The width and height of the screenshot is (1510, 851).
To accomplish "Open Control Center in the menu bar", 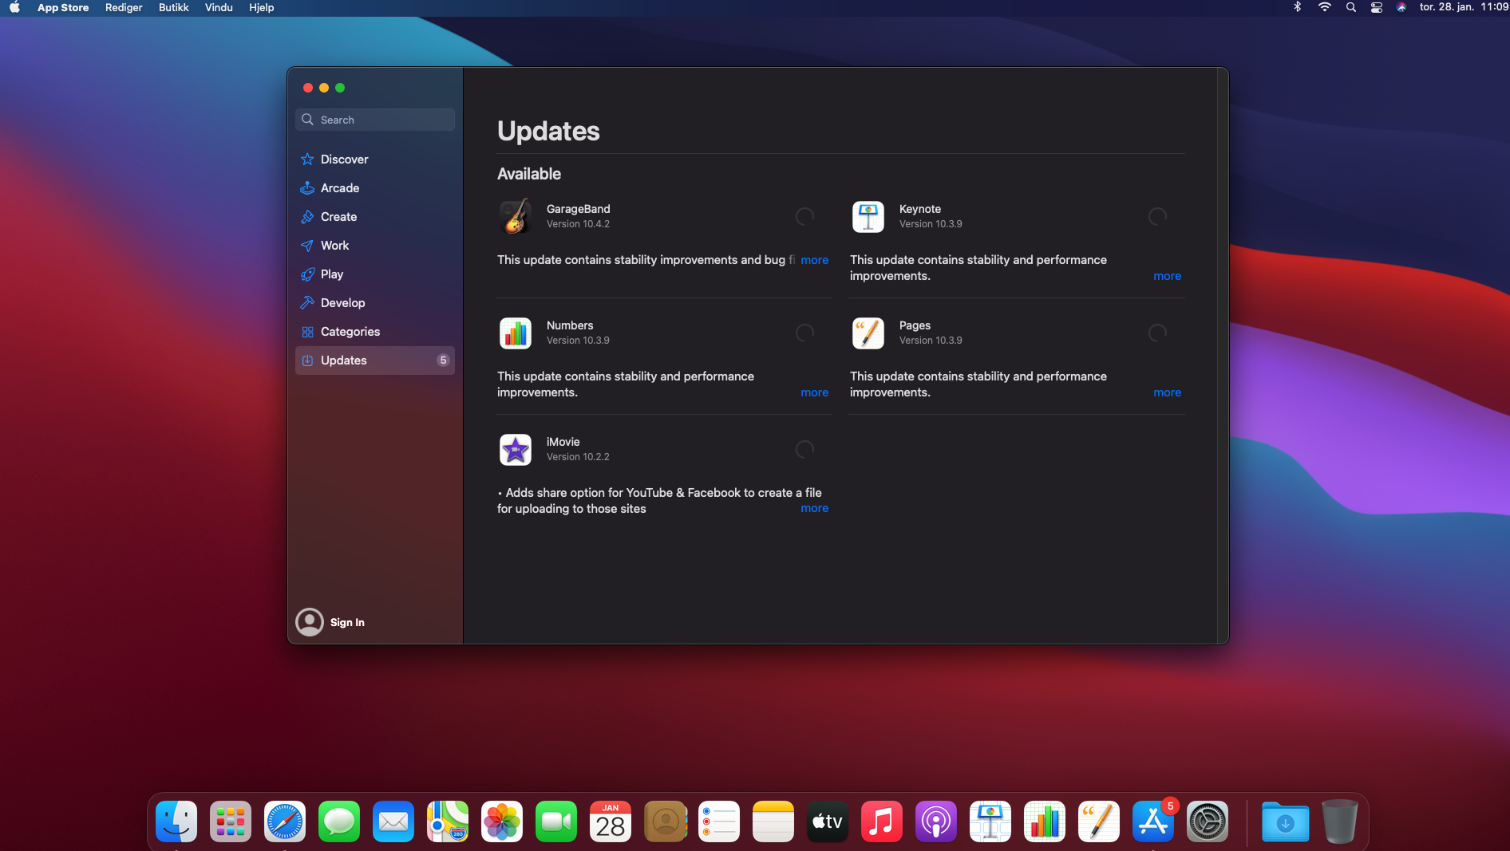I will 1376,7.
